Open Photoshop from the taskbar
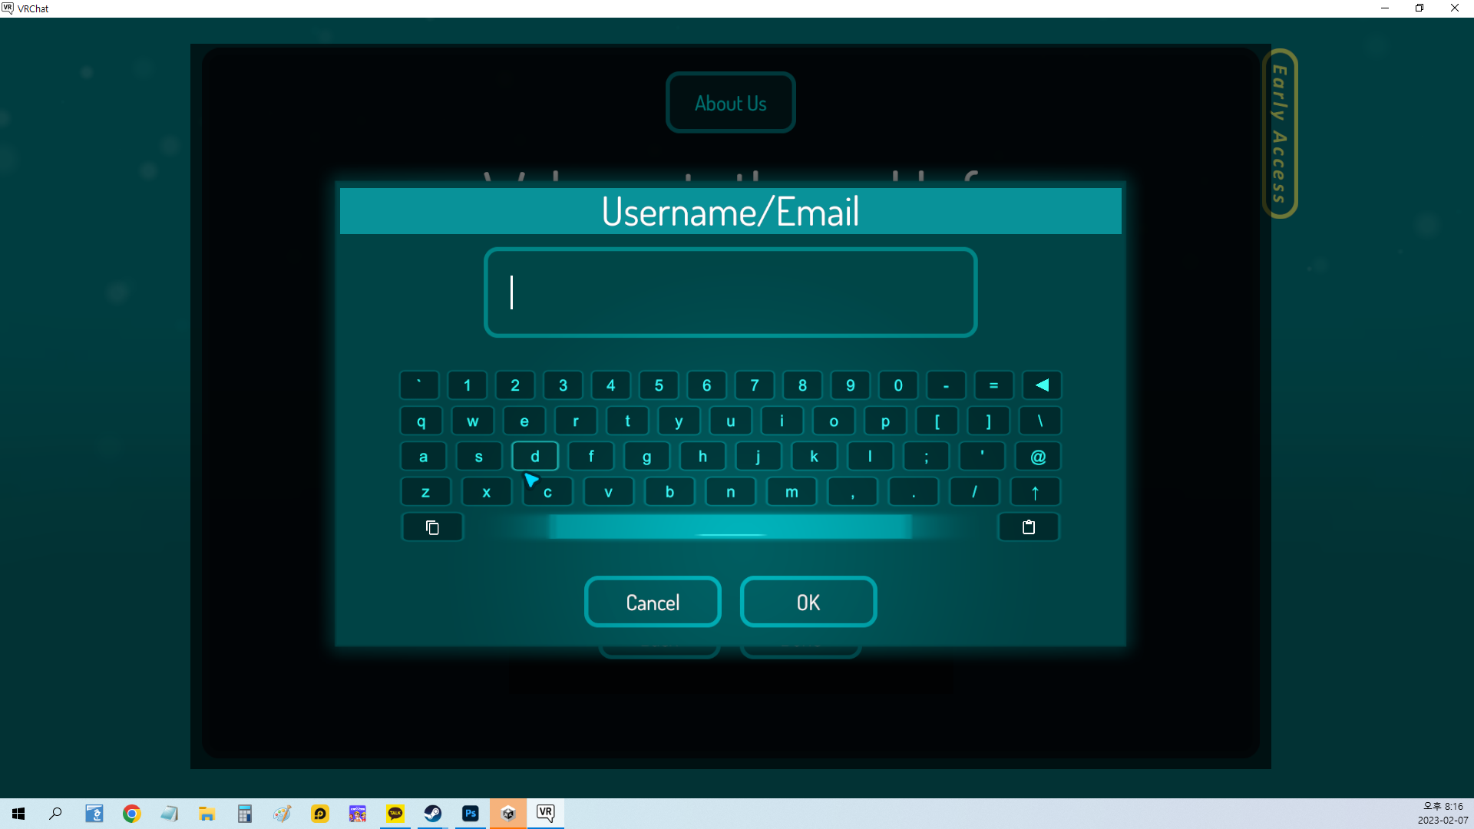Viewport: 1474px width, 829px height. [471, 814]
